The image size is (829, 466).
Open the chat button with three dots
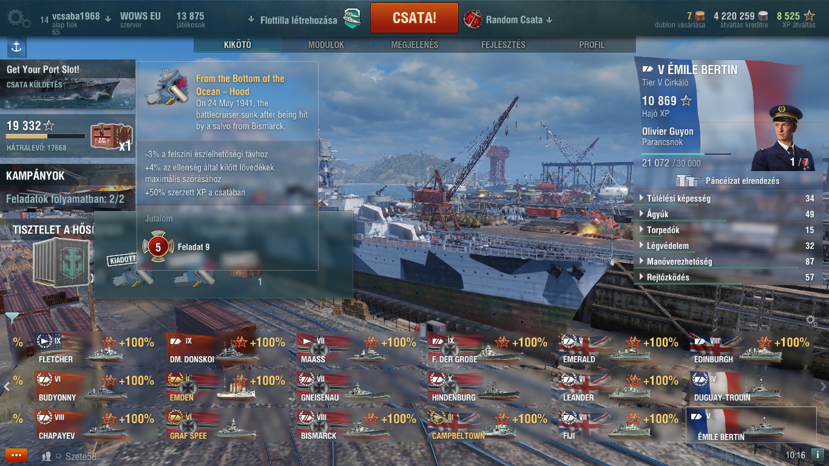[16, 455]
